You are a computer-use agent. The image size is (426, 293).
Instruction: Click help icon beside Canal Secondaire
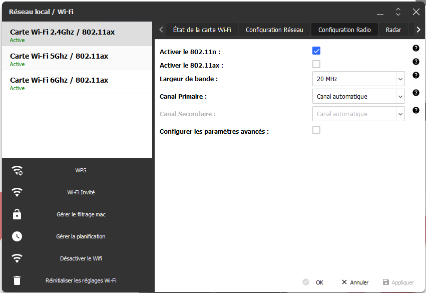pos(415,110)
